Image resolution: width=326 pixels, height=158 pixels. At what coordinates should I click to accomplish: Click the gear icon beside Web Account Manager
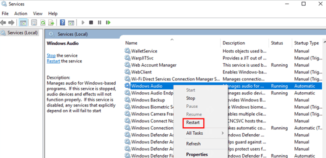click(x=127, y=65)
